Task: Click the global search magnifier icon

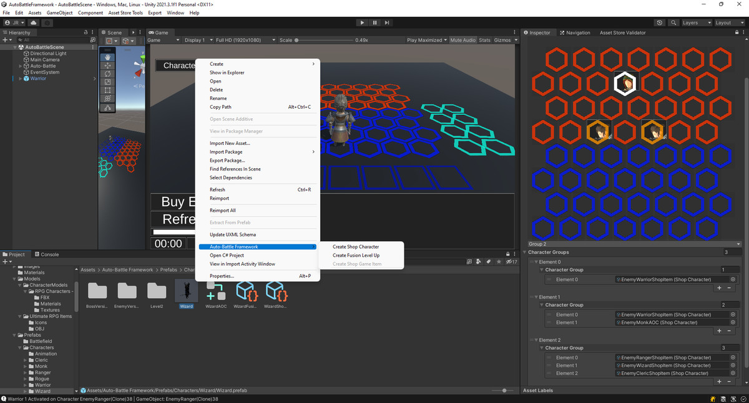Action: (x=673, y=22)
